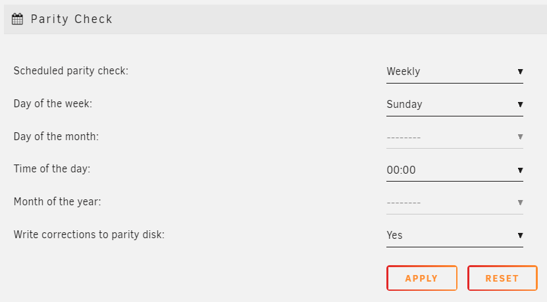Image resolution: width=547 pixels, height=302 pixels.
Task: Open the Scheduled parity check dropdown
Action: [455, 72]
